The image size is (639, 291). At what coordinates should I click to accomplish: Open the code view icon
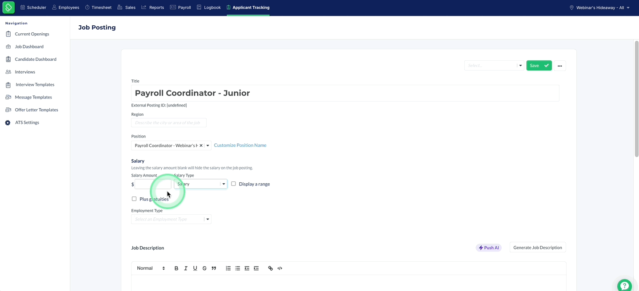coord(280,268)
